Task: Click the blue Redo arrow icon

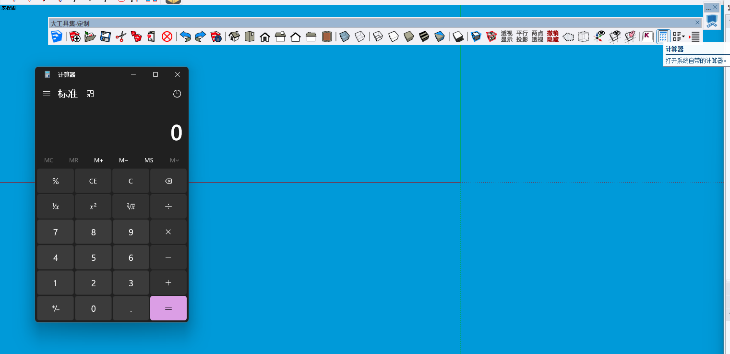Action: pos(201,37)
